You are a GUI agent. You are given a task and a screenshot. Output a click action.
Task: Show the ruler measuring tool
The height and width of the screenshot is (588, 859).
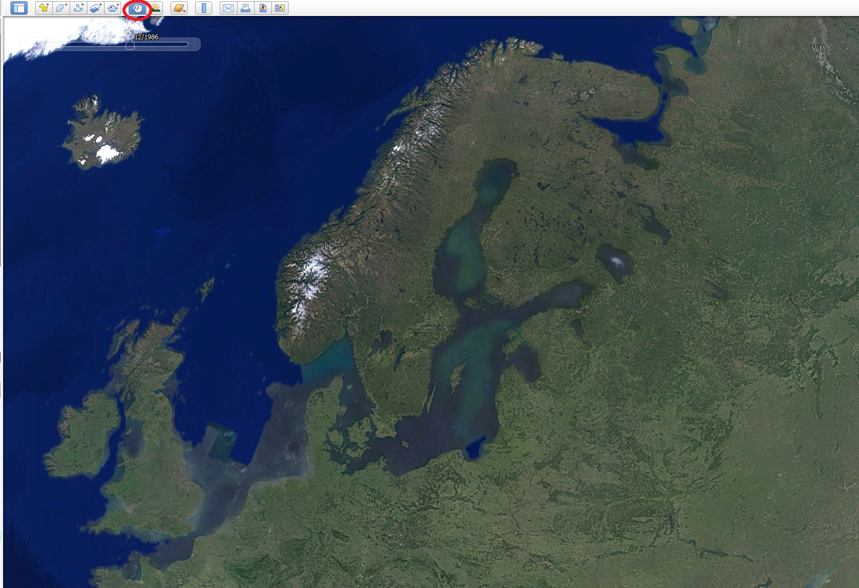coord(204,8)
